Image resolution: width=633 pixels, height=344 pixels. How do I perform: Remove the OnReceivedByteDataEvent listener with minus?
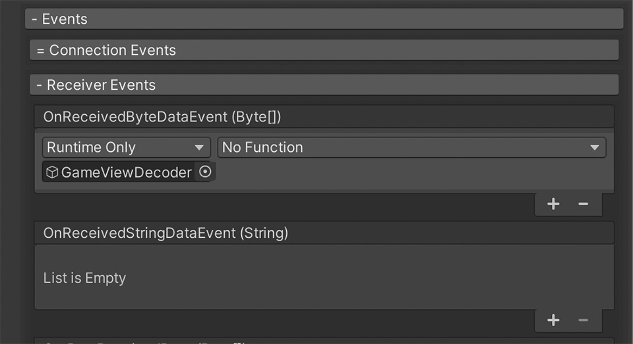pos(583,204)
